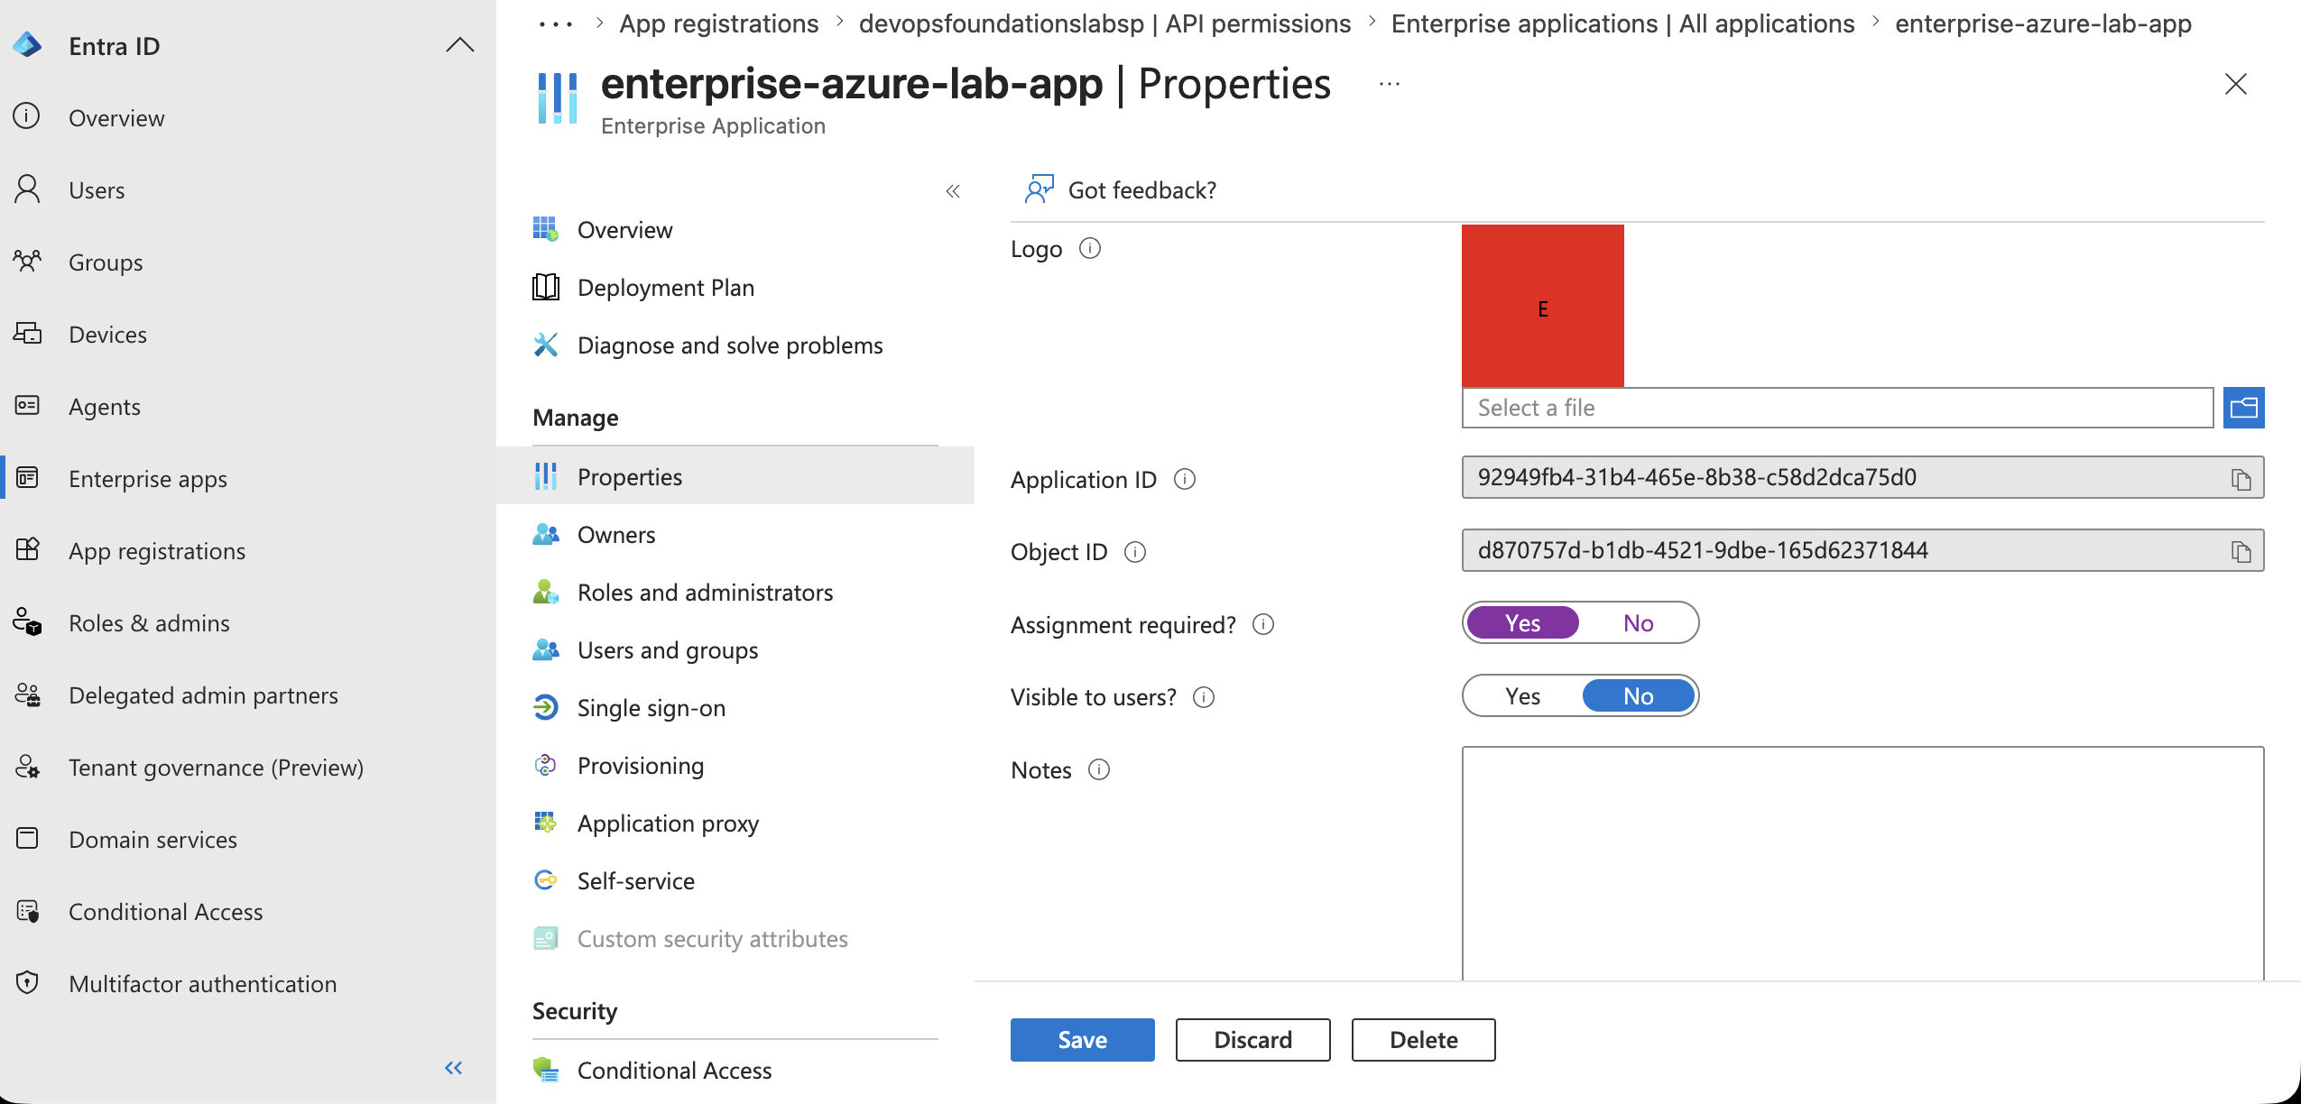Click the Discard button
Image resolution: width=2301 pixels, height=1104 pixels.
1253,1040
